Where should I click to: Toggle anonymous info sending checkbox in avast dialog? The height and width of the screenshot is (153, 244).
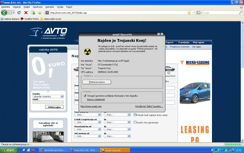coord(85,96)
